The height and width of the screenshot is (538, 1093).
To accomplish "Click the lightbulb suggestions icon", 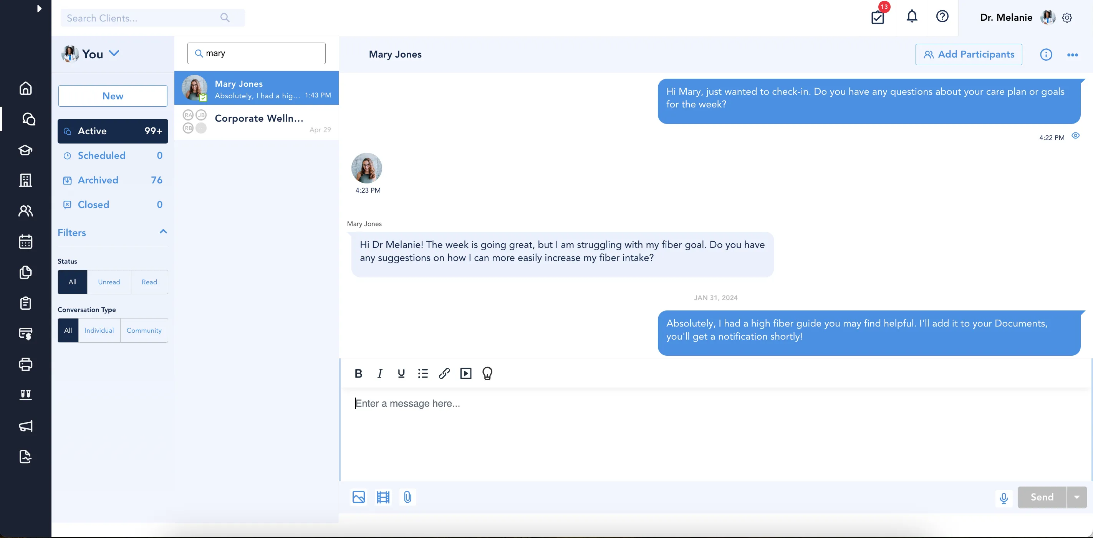I will pyautogui.click(x=487, y=373).
